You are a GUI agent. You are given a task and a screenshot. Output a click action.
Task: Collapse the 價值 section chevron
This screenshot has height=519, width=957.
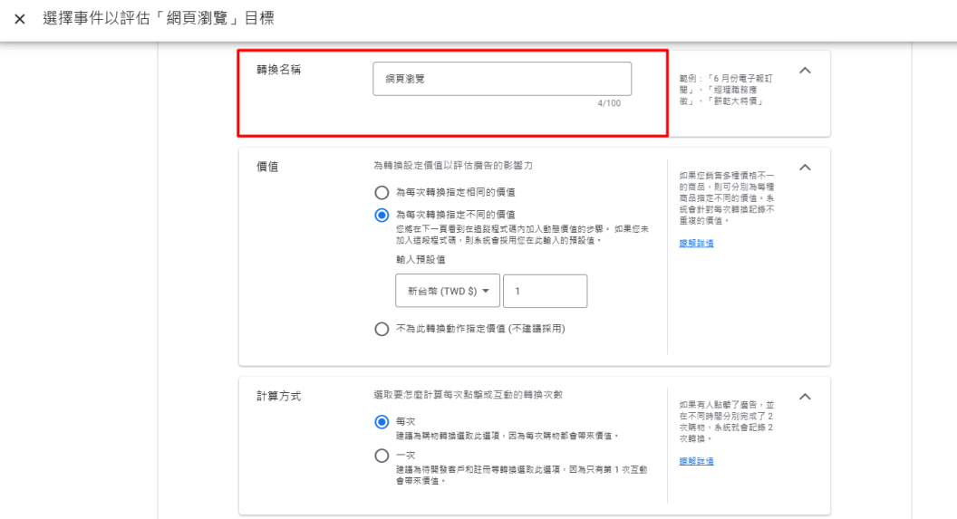click(x=805, y=168)
